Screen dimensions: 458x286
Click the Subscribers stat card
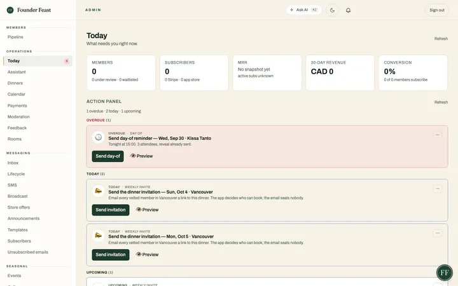(194, 72)
